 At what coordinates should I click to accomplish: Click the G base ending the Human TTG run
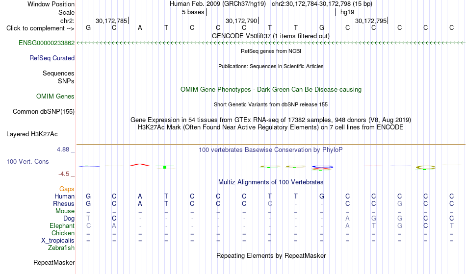click(322, 196)
